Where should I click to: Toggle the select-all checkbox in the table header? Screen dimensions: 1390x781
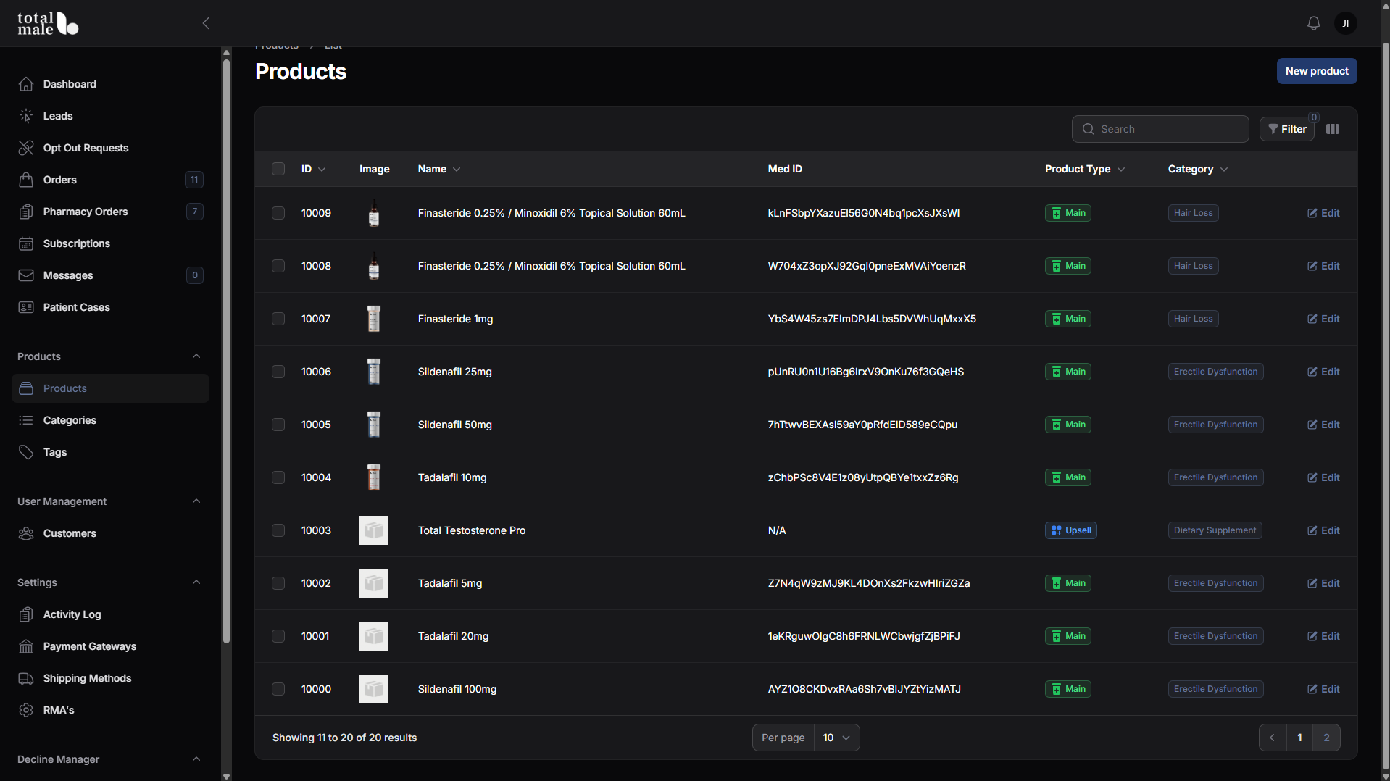278,169
